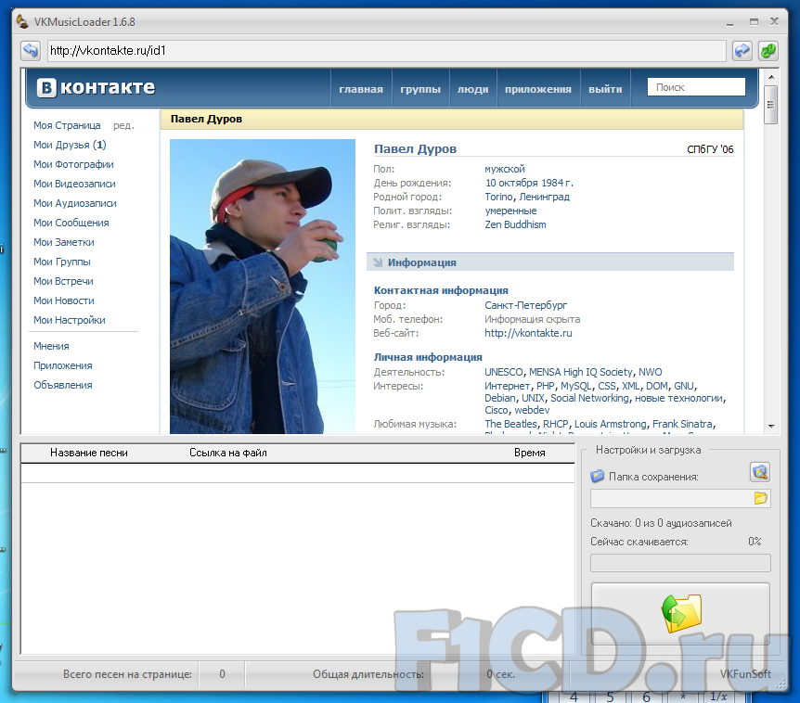Select выйти to log out
The width and height of the screenshot is (800, 703).
605,89
